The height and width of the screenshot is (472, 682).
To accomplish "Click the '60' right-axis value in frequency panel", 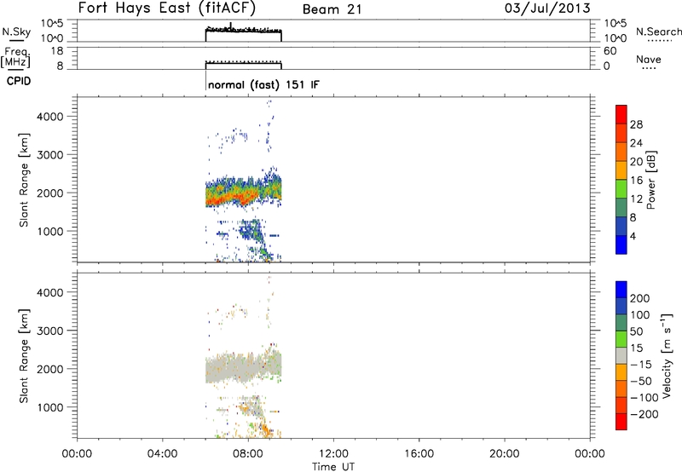I will pyautogui.click(x=610, y=51).
